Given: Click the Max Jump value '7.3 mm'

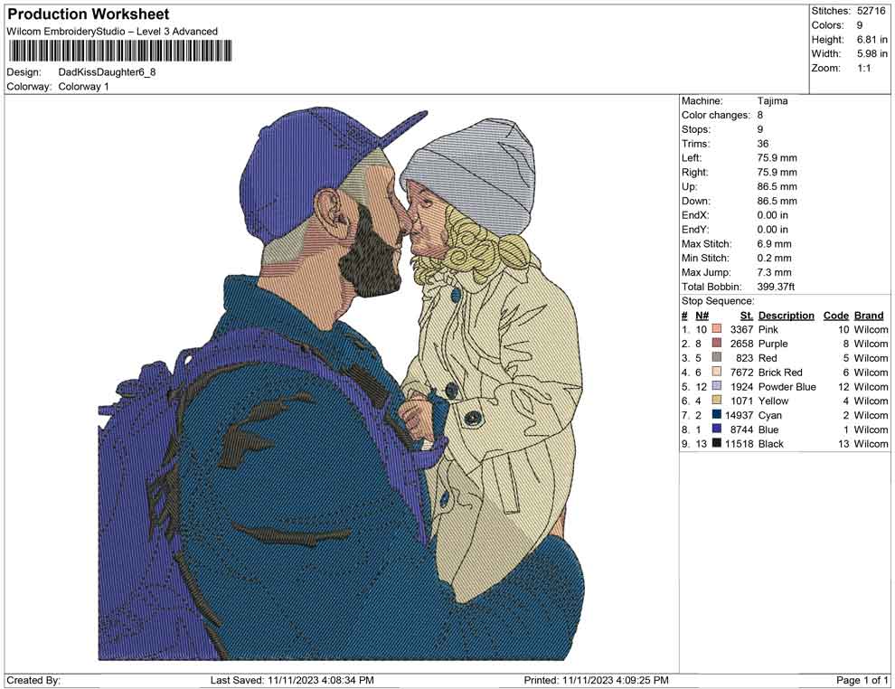Looking at the screenshot, I should [x=775, y=272].
